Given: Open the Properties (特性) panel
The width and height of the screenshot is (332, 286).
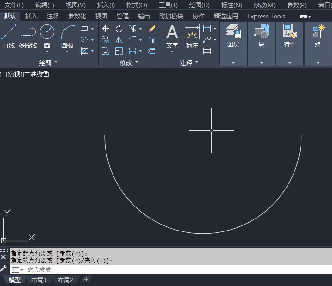Looking at the screenshot, I should (x=290, y=43).
